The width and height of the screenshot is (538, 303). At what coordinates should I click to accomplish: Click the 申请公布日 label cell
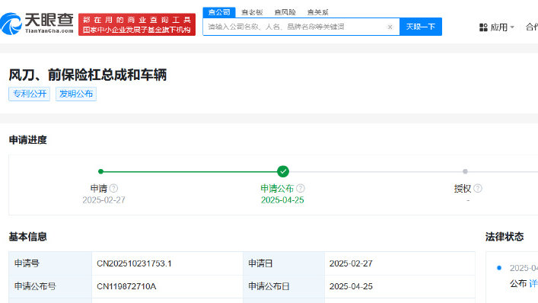pos(284,286)
